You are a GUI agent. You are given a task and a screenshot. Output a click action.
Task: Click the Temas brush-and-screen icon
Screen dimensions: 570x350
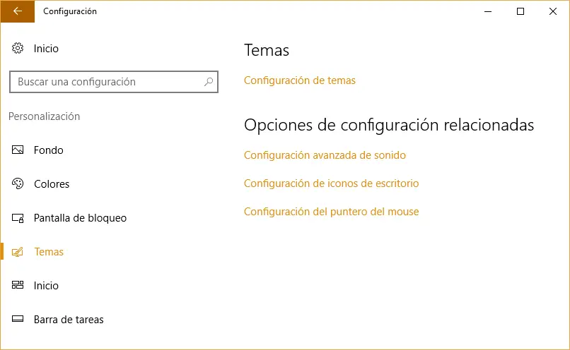[18, 252]
